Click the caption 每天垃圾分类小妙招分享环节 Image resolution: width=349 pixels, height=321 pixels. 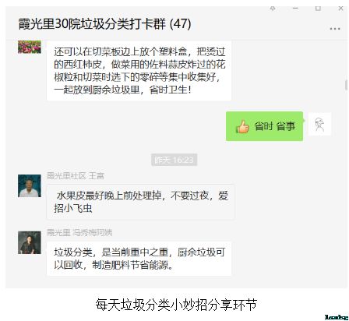176,305
